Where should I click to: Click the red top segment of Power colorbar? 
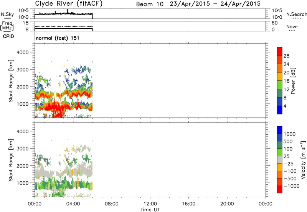tap(280, 52)
